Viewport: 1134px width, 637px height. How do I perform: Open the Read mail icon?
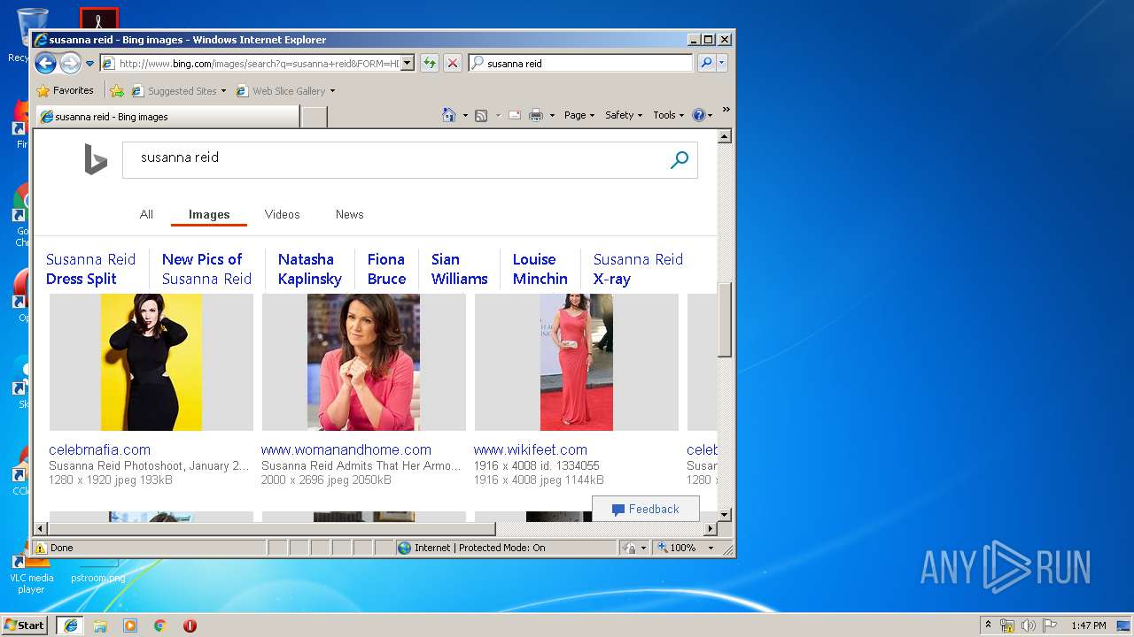point(514,115)
